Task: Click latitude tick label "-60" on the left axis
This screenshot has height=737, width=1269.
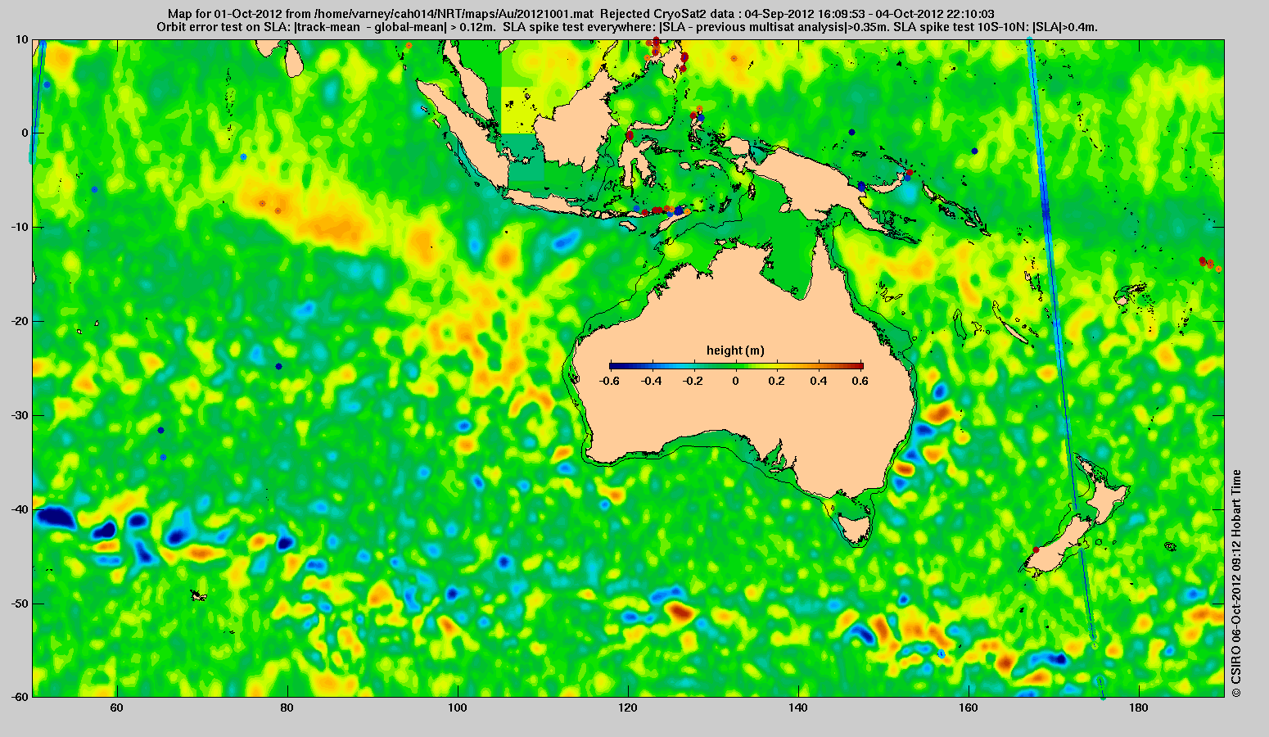Action: pos(19,697)
